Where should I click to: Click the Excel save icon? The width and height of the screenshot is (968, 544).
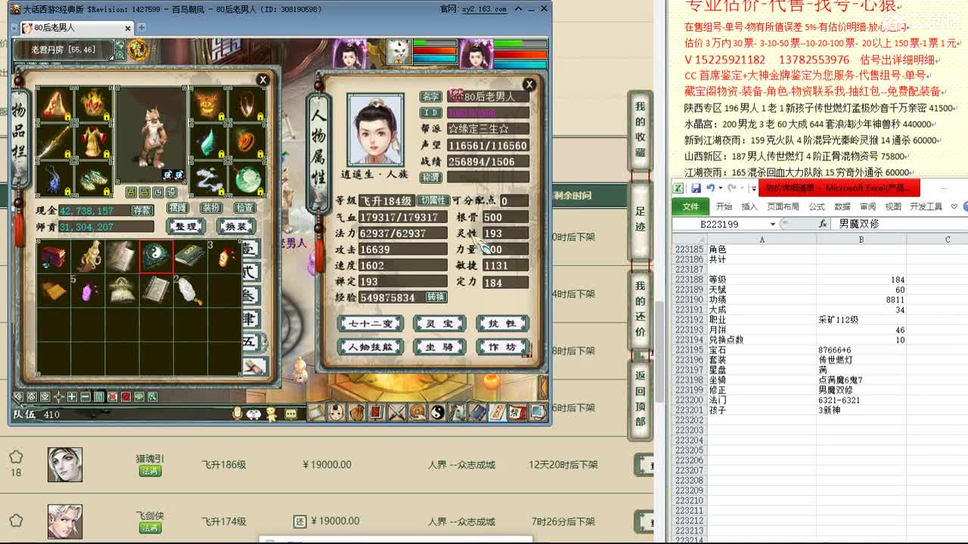695,188
